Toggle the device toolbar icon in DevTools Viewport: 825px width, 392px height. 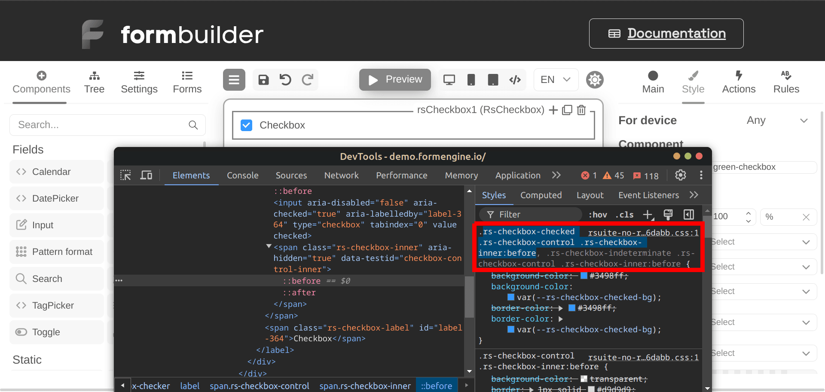click(x=146, y=175)
